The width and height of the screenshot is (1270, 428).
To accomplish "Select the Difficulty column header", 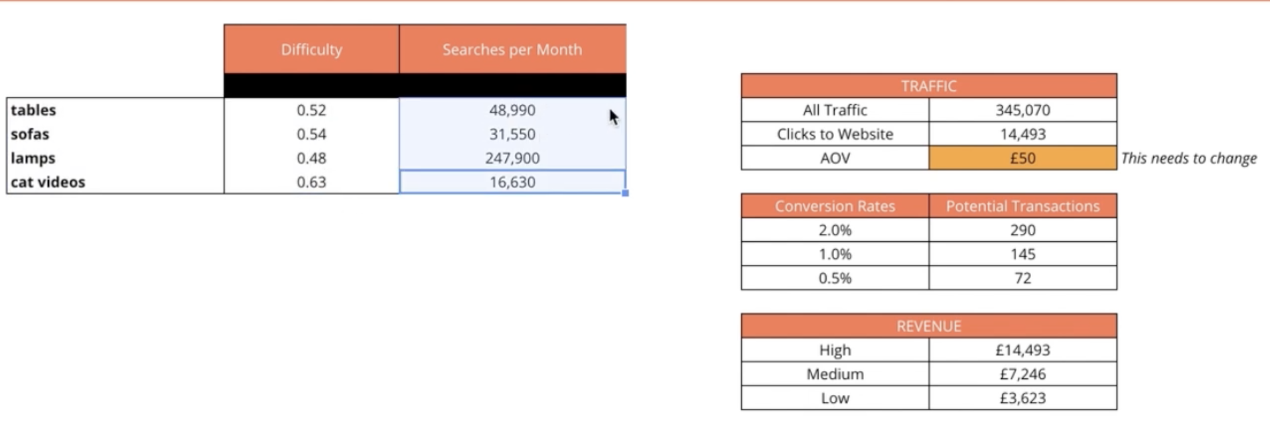I will coord(311,50).
